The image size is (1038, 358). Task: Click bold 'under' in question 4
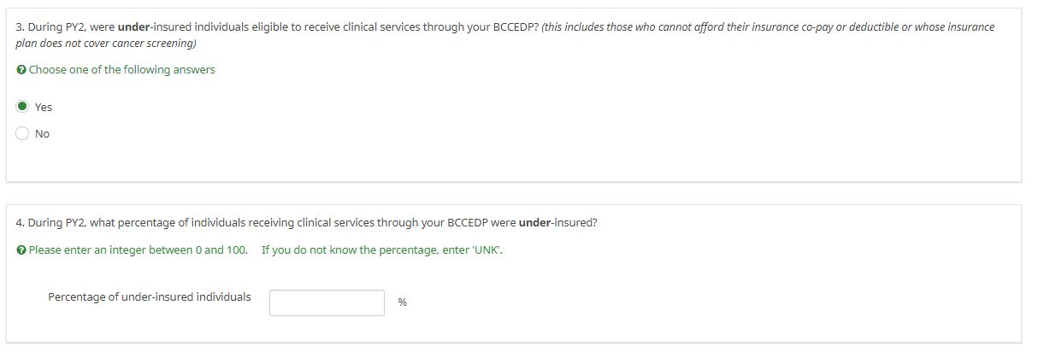click(x=534, y=223)
